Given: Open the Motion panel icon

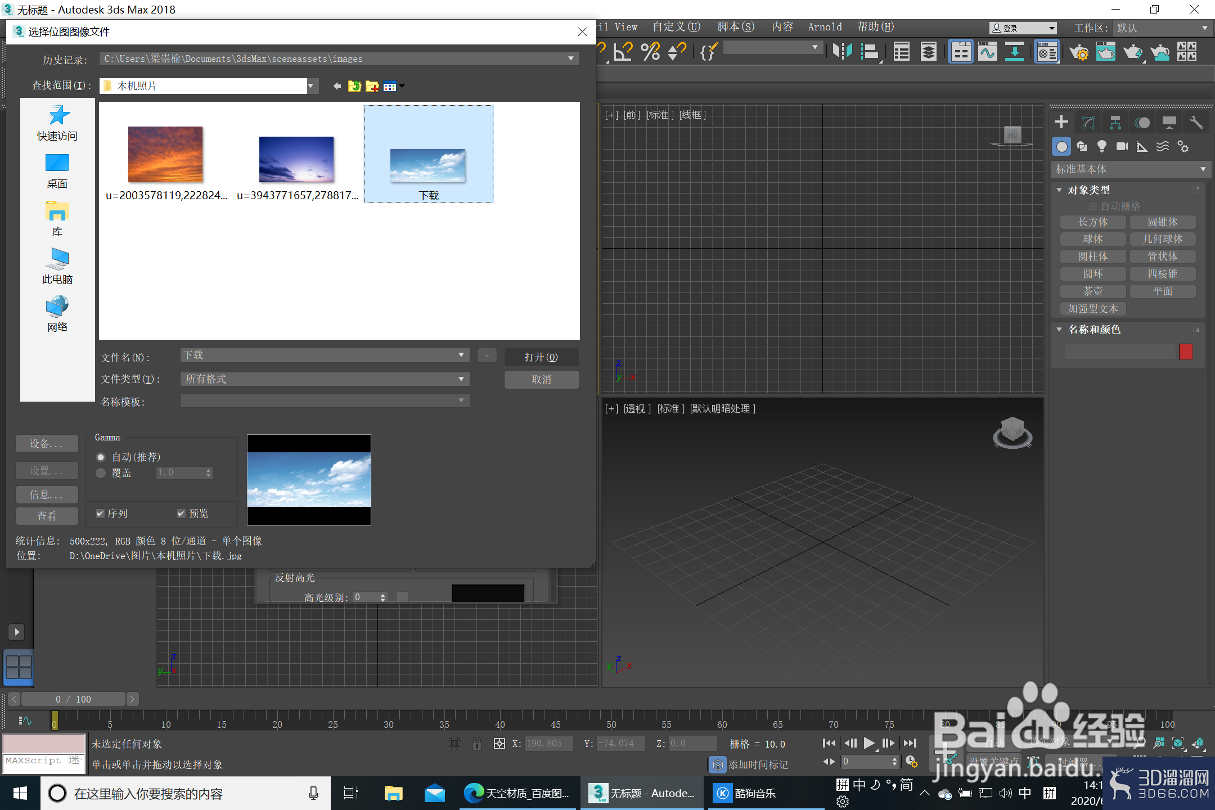Looking at the screenshot, I should click(1142, 122).
